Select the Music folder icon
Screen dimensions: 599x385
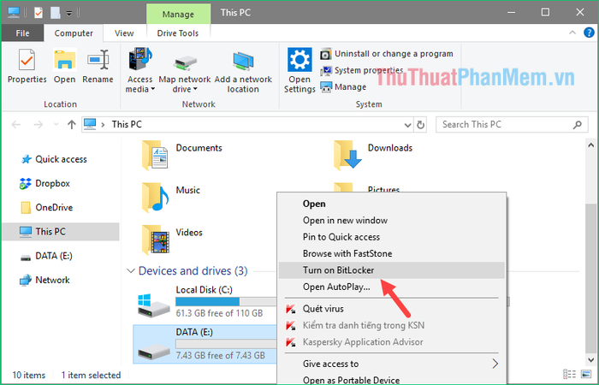click(x=155, y=198)
